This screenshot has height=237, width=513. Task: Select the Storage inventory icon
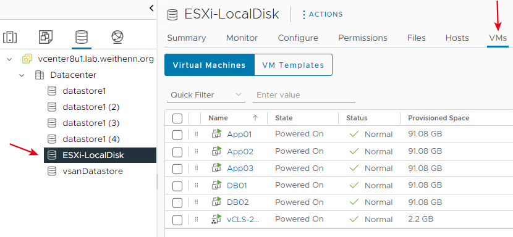(x=81, y=37)
